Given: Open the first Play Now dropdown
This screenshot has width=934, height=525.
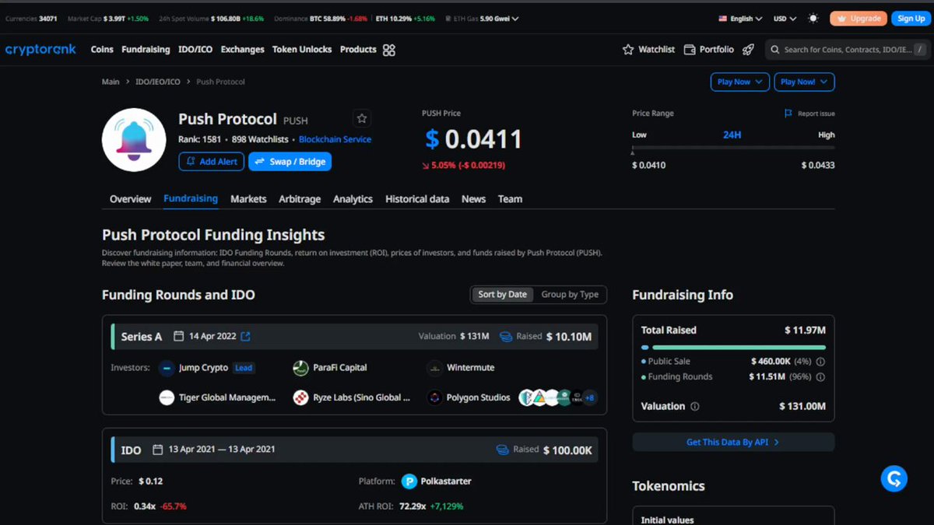Looking at the screenshot, I should (739, 82).
